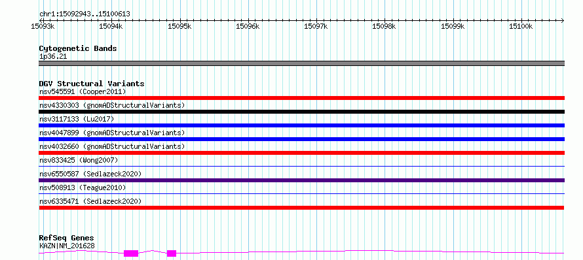Click the 15097k ruler tick label
This screenshot has height=260, width=583.
pyautogui.click(x=316, y=26)
